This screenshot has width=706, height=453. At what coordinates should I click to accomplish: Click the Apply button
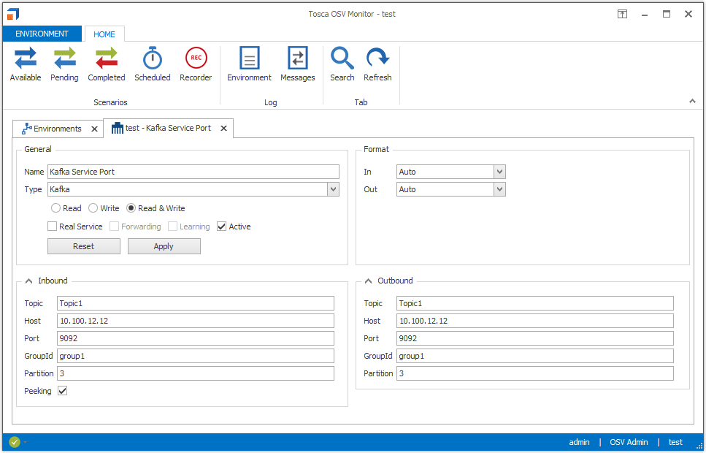point(164,246)
